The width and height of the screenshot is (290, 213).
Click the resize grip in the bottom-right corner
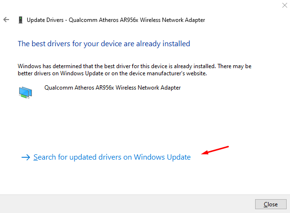287,210
